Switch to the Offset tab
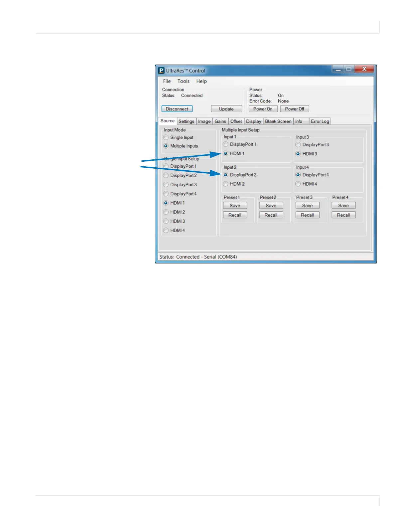This screenshot has height=527, width=407. click(x=236, y=121)
